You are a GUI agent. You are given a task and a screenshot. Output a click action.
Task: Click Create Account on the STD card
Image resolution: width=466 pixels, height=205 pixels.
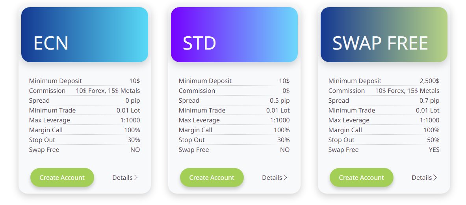coord(212,177)
